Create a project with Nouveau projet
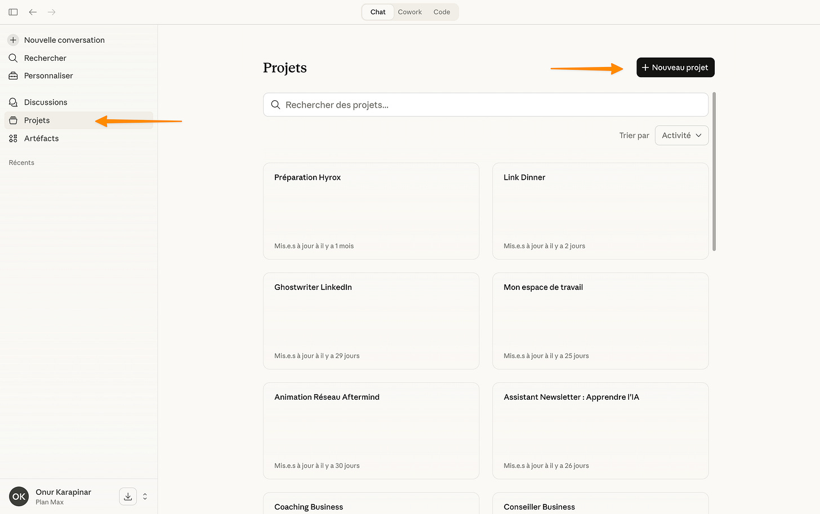Viewport: 820px width, 514px height. (675, 68)
